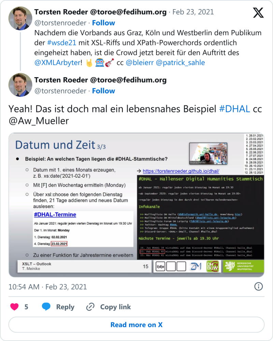Viewport: 273px width, 341px height.
Task: Like the tweet with the heart icon
Action: (15, 307)
